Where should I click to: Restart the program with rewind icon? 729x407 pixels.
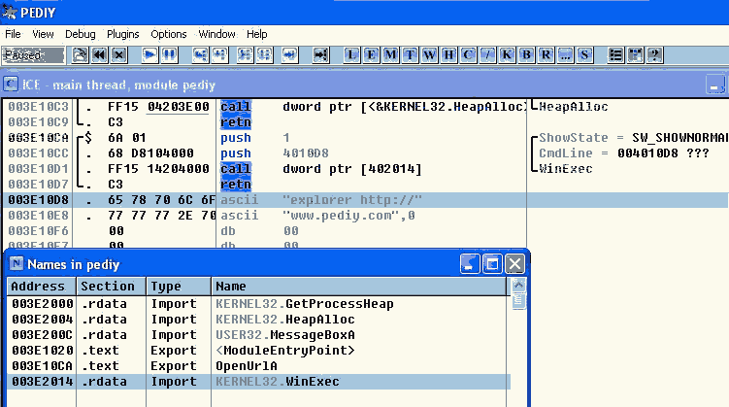tap(99, 54)
